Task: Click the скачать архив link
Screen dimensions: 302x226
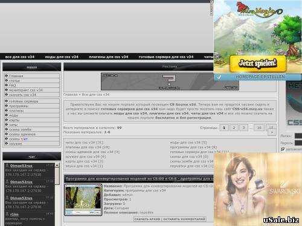Action: (x=147, y=219)
